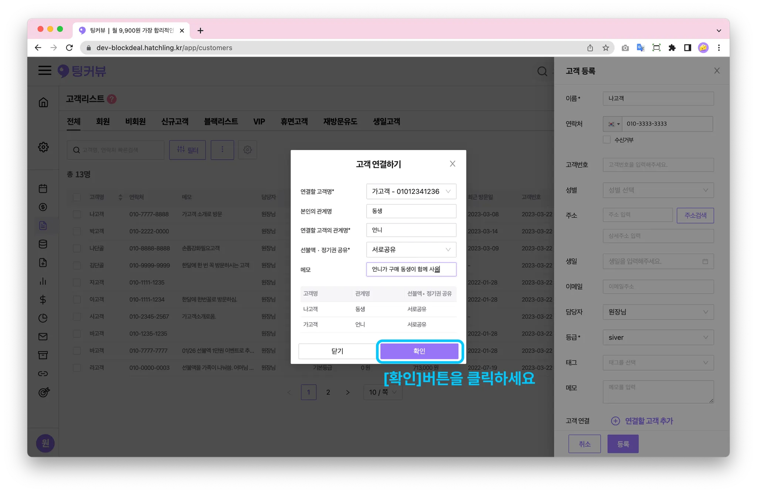Open the calendar icon in sidebar
757x493 pixels.
[x=43, y=189]
